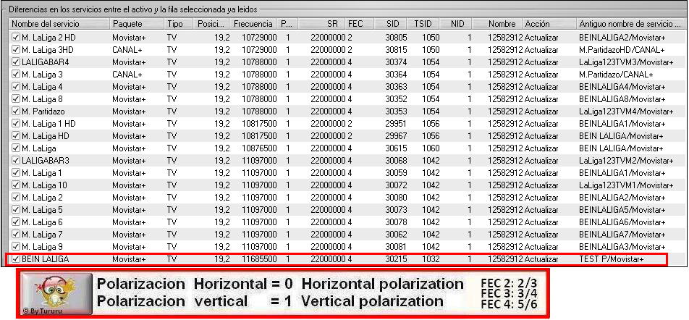Select SID value 30805
The image size is (689, 320).
[397, 38]
